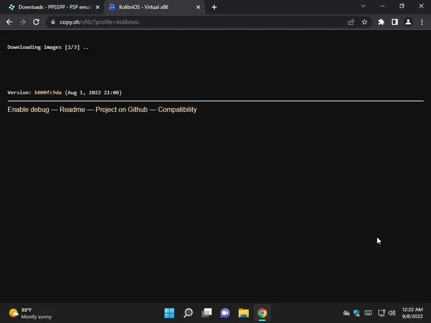Go back using the browser back arrow
431x323 pixels.
pyautogui.click(x=9, y=22)
